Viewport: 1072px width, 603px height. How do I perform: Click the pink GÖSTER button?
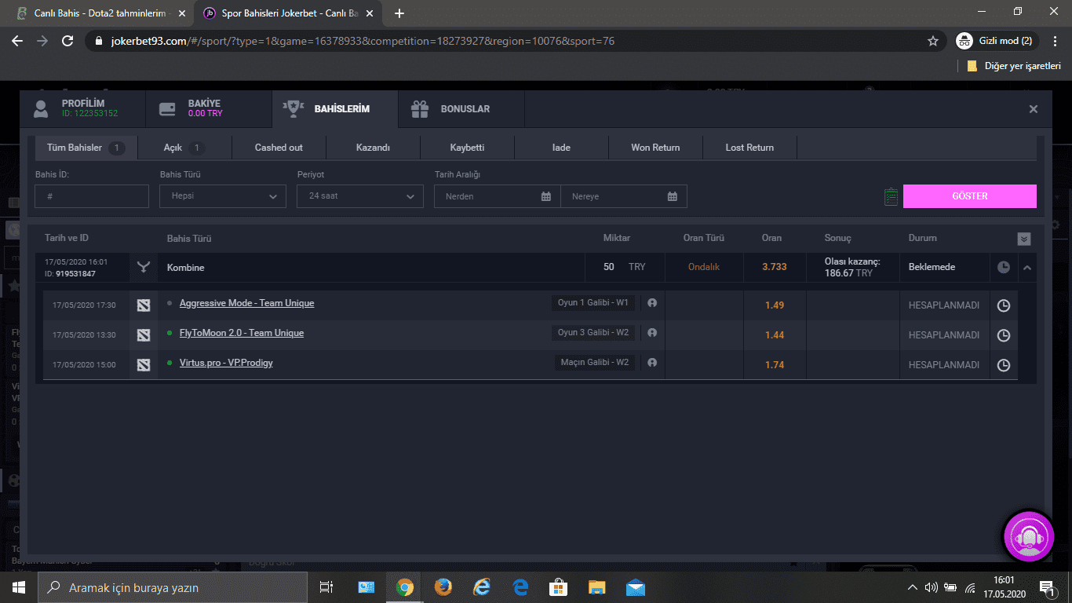pos(970,196)
